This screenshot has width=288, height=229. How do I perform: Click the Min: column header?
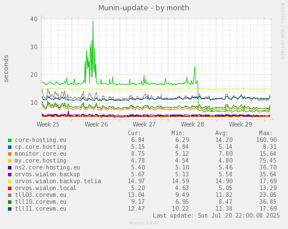178,133
